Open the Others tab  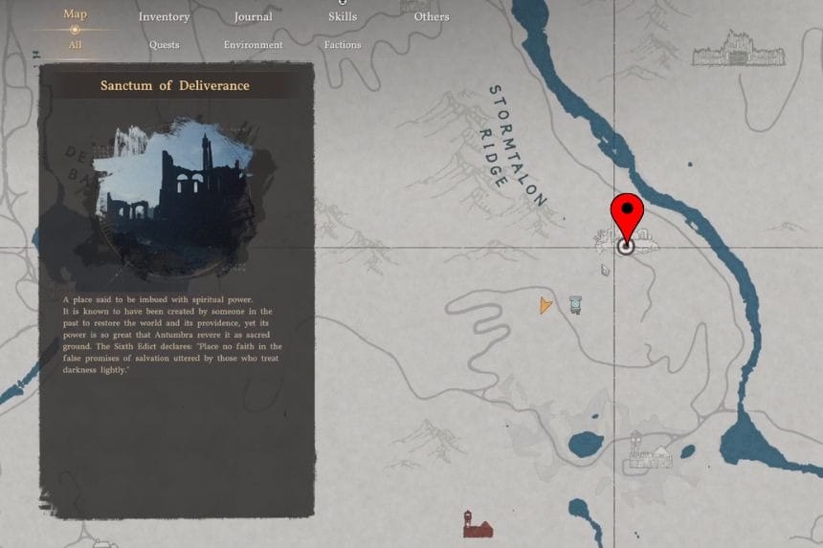click(432, 17)
